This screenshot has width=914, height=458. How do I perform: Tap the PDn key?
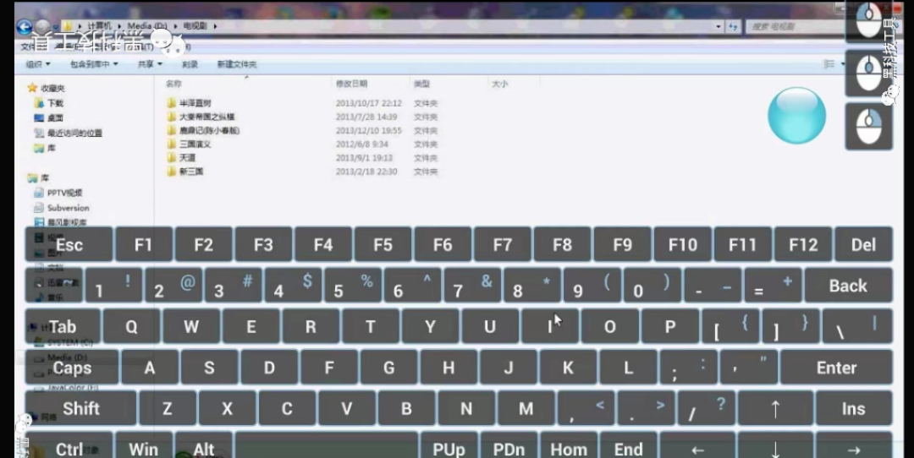pyautogui.click(x=509, y=448)
